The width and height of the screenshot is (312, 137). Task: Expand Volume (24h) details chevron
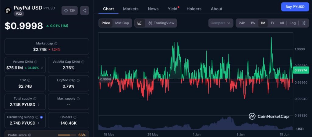coord(42,68)
